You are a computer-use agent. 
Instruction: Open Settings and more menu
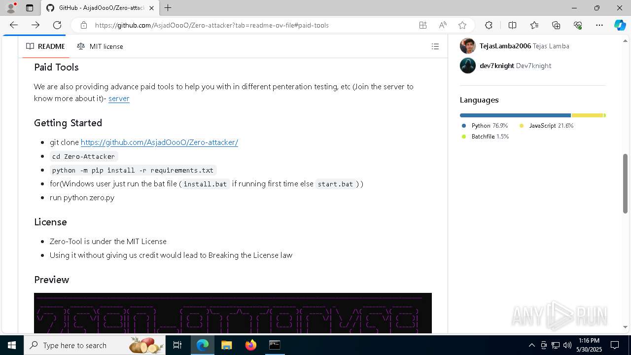point(599,25)
